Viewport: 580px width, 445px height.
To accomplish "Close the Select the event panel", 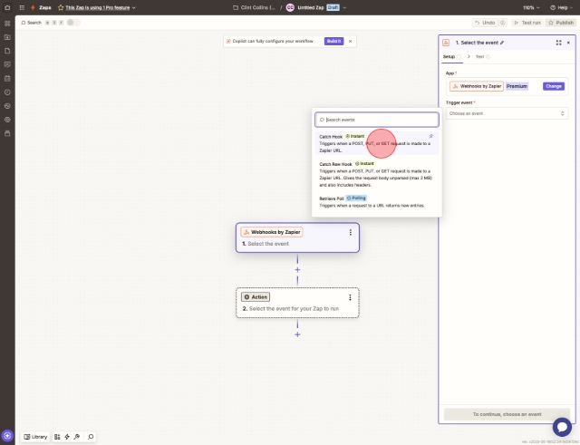I will [x=568, y=43].
